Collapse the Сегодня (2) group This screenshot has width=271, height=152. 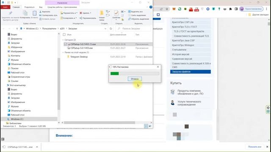[63, 40]
